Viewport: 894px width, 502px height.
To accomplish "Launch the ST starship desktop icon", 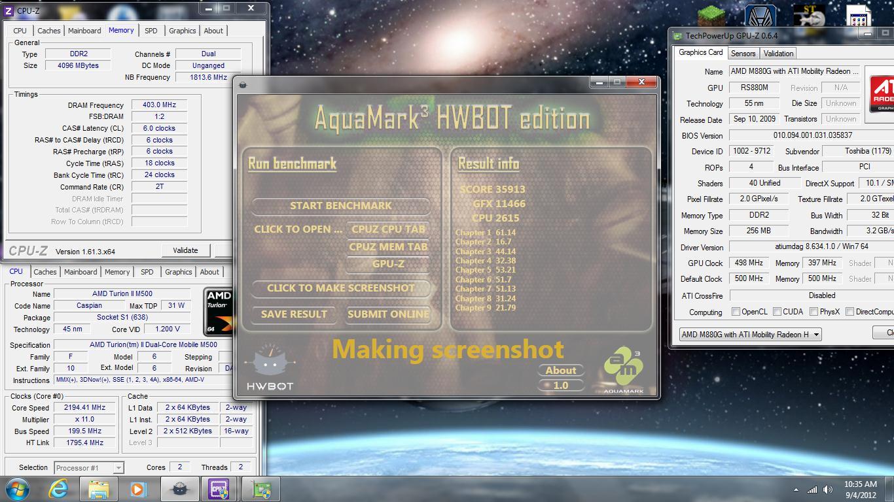I will point(809,16).
